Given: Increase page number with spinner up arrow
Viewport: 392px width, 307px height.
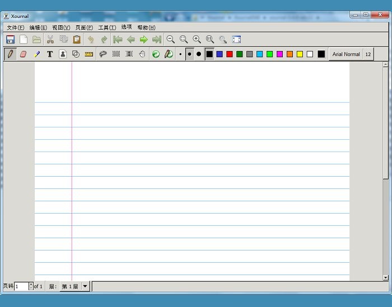Looking at the screenshot, I should tap(31, 284).
